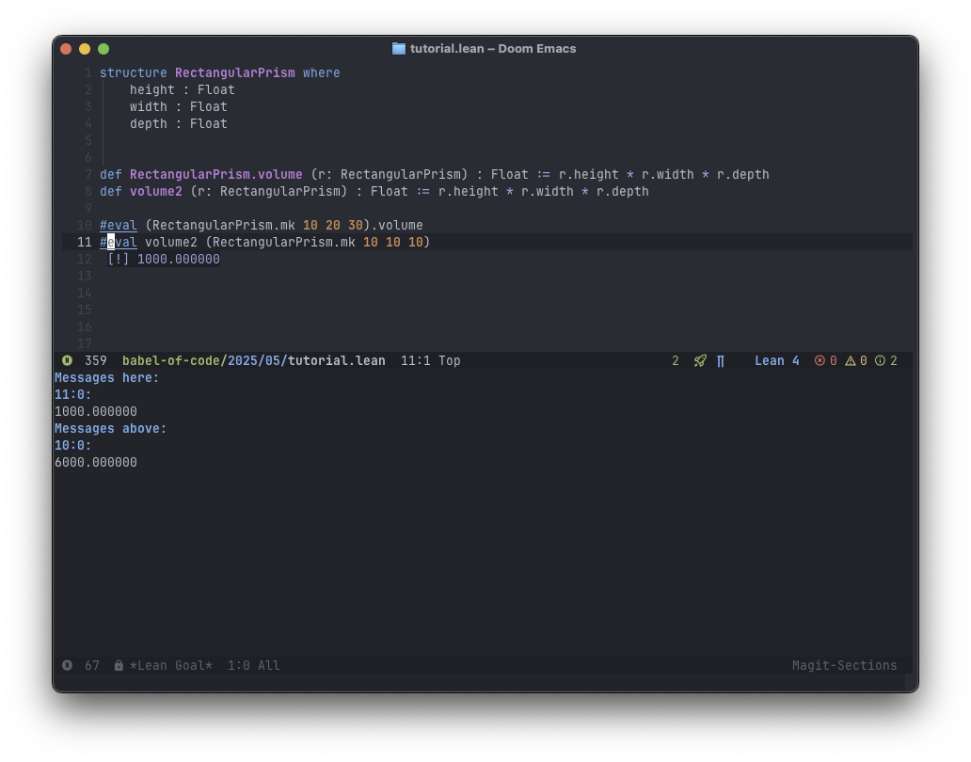Click '10 10 10' arguments on line 11
Image resolution: width=971 pixels, height=762 pixels.
392,242
